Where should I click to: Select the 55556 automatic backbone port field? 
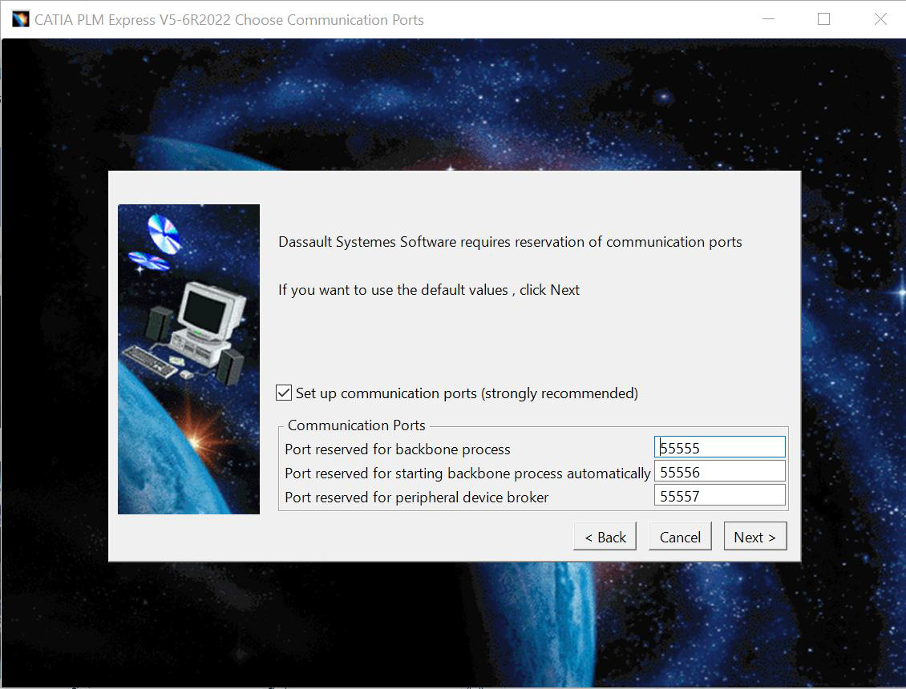(719, 472)
